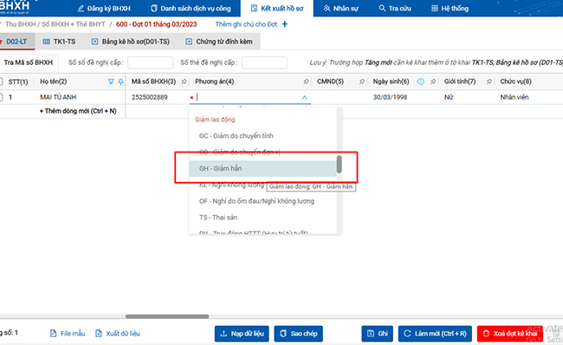Pin the Giới tính(7) column
This screenshot has width=563, height=345.
point(489,82)
